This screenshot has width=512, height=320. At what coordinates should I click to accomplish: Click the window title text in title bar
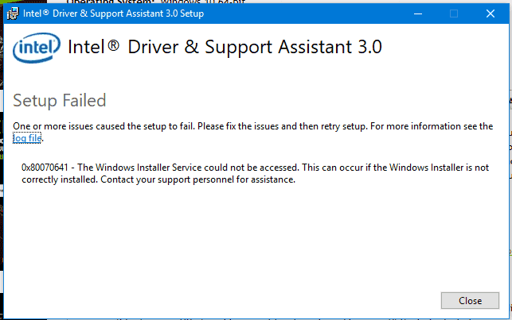coord(113,13)
